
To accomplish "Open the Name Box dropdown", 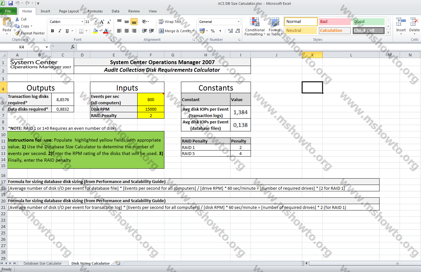I will click(x=47, y=47).
